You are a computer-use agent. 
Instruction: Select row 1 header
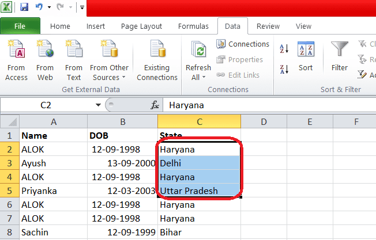10,135
